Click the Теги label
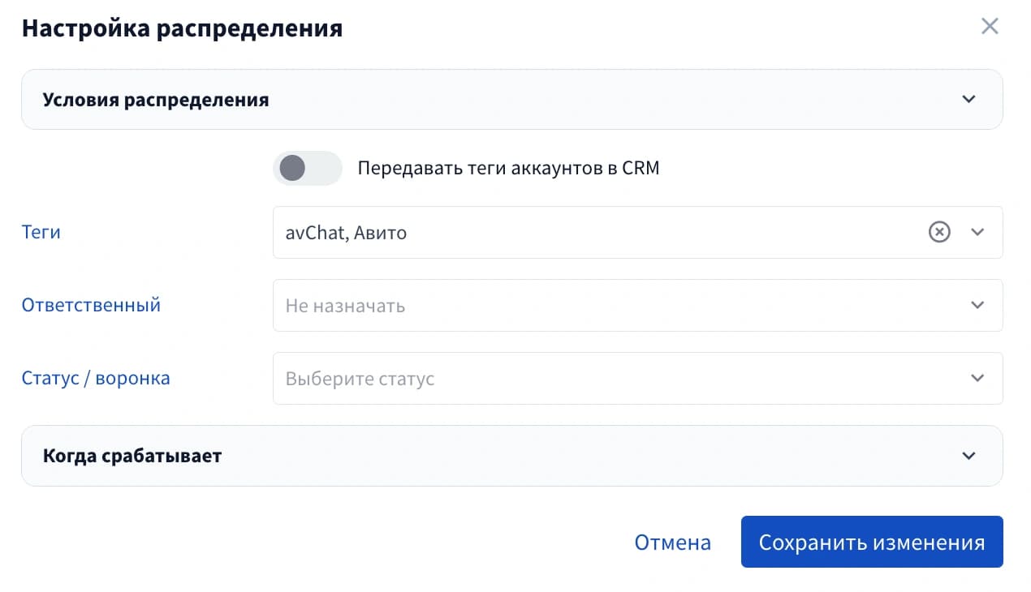1031x592 pixels. [x=41, y=232]
